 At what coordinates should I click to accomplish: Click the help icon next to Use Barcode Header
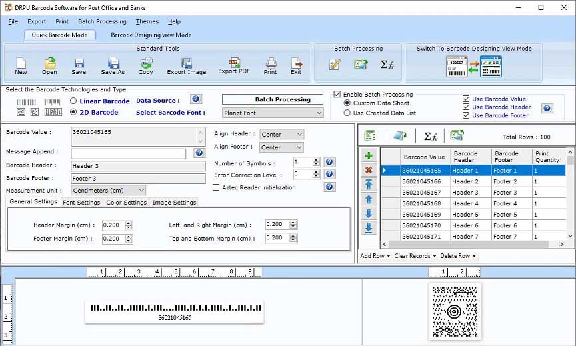coord(547,108)
